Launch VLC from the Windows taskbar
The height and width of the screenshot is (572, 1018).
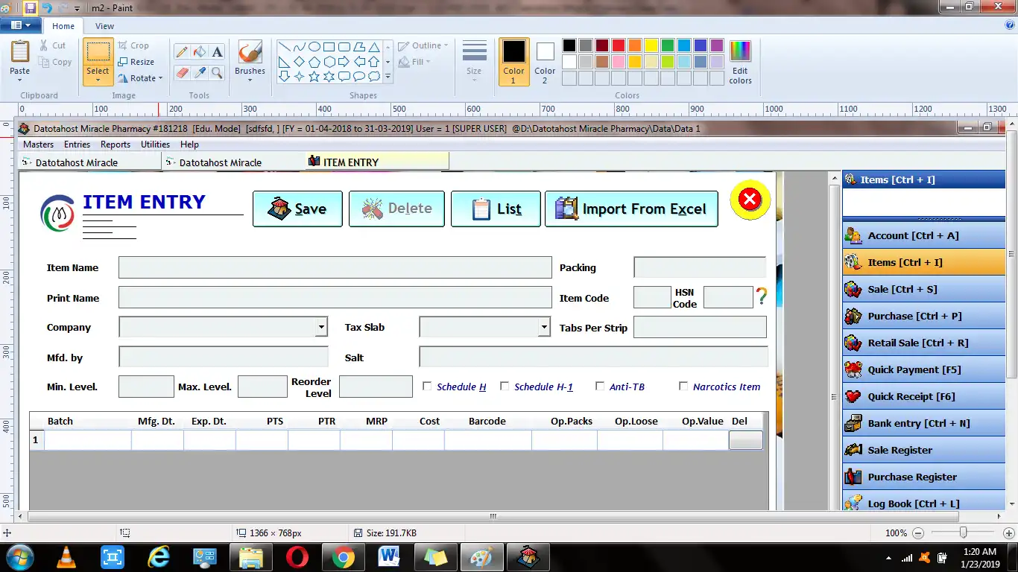click(66, 557)
